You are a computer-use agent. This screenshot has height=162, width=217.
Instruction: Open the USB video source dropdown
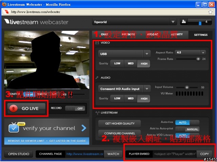124,54
